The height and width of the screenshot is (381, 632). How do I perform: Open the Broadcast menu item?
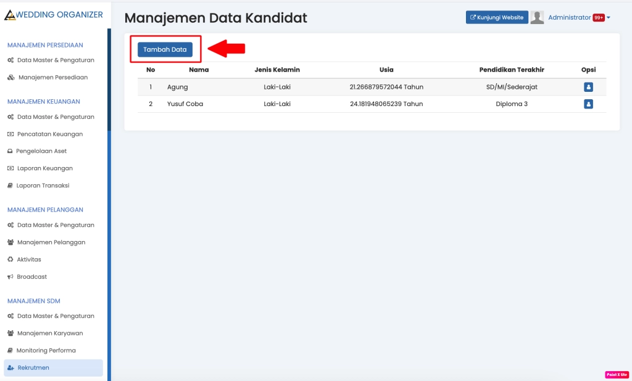(31, 277)
